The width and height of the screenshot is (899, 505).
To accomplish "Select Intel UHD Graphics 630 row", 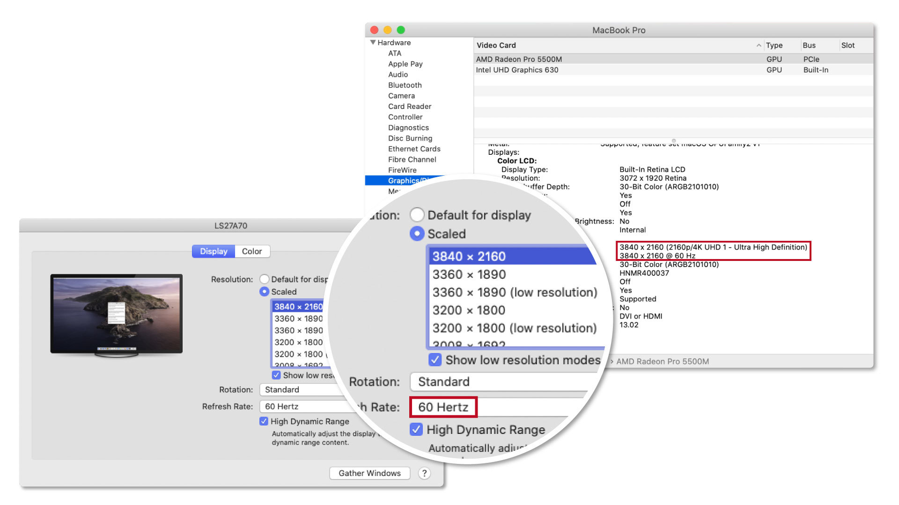I will (x=517, y=70).
